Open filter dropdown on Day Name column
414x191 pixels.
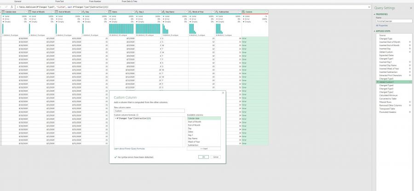click(186, 12)
